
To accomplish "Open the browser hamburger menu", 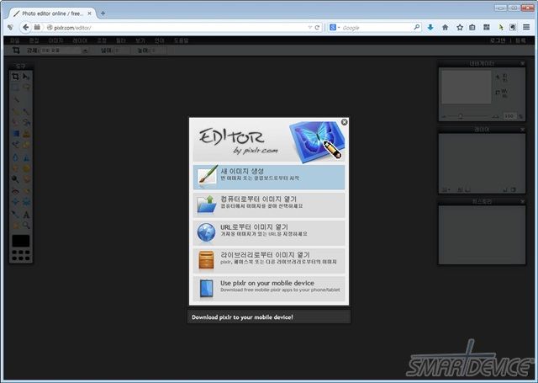I will [x=526, y=27].
